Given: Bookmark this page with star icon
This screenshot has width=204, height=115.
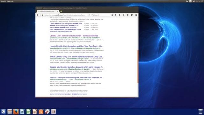Looking at the screenshot, I should point(112,15).
